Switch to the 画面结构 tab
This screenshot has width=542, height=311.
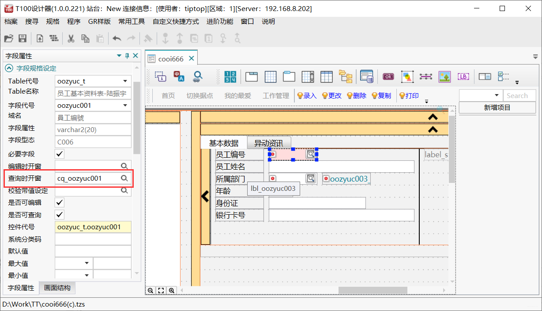pos(57,288)
